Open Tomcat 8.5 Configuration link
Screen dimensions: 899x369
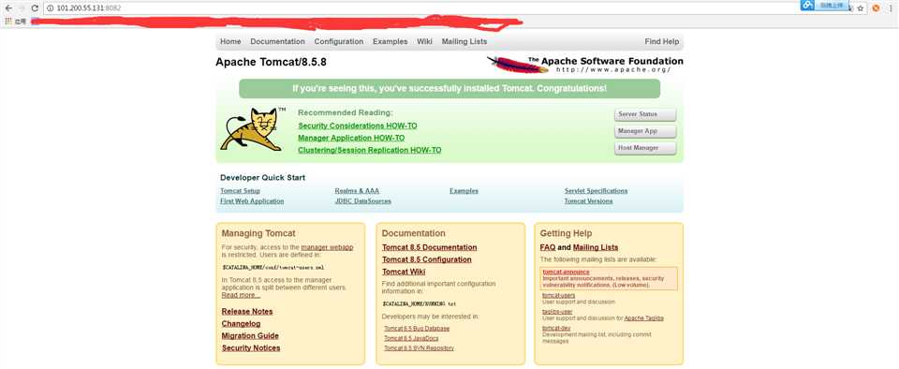coord(427,259)
